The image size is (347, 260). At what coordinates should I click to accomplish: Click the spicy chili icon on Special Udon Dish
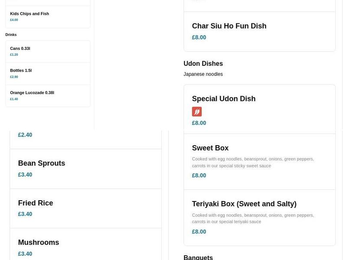tap(197, 111)
